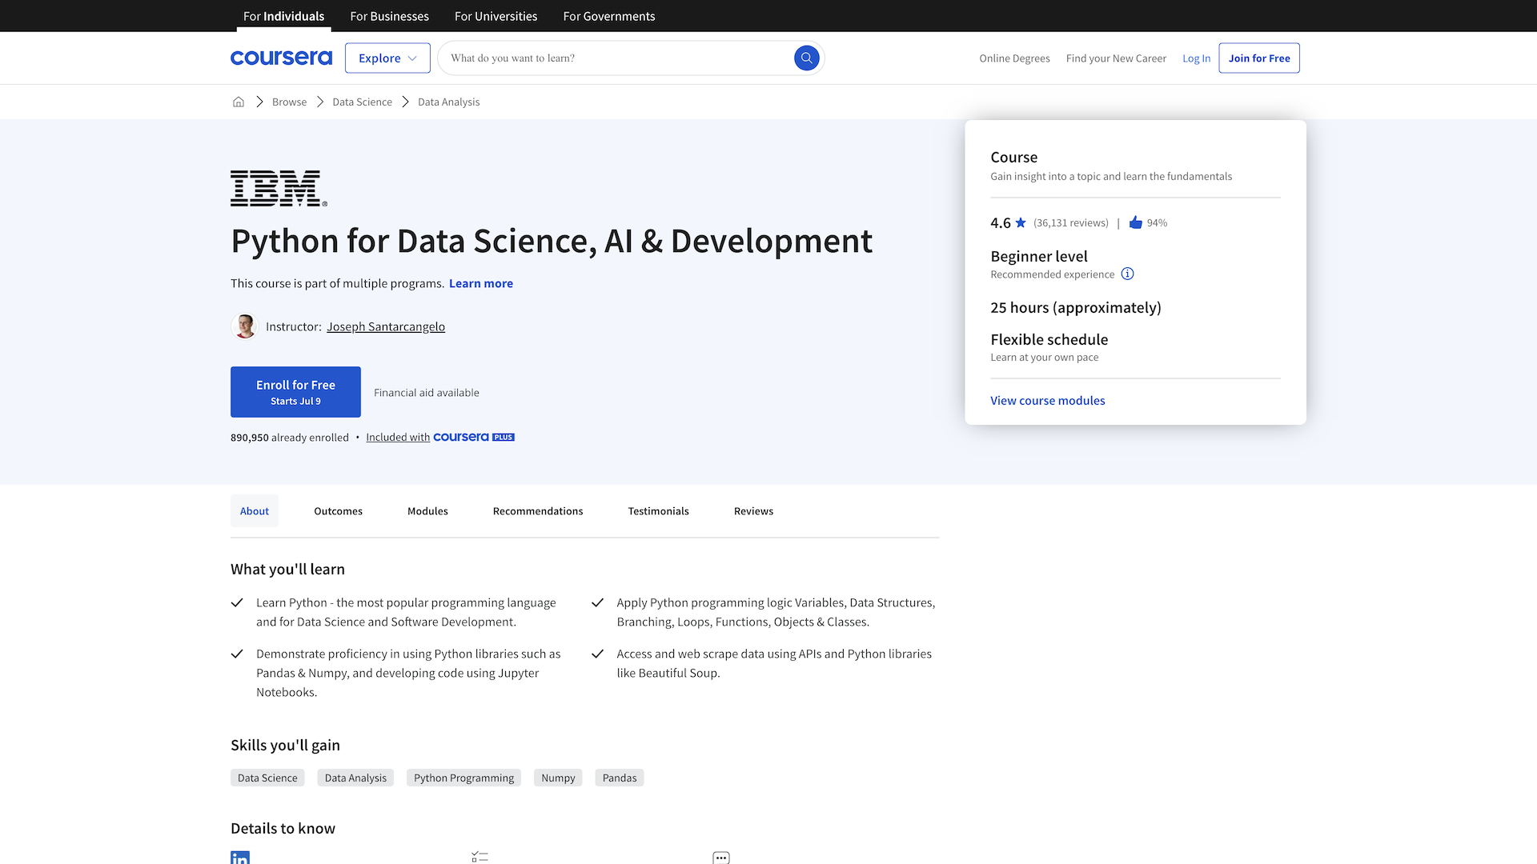The height and width of the screenshot is (864, 1537).
Task: Go to the home breadcrumb icon
Action: coord(239,102)
